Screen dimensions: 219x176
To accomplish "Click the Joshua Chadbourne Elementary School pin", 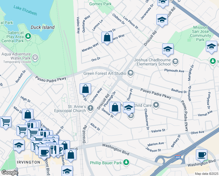I will click(x=175, y=61).
